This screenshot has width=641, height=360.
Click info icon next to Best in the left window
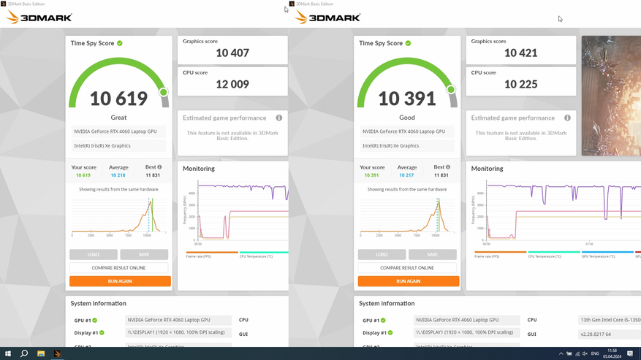pyautogui.click(x=159, y=166)
